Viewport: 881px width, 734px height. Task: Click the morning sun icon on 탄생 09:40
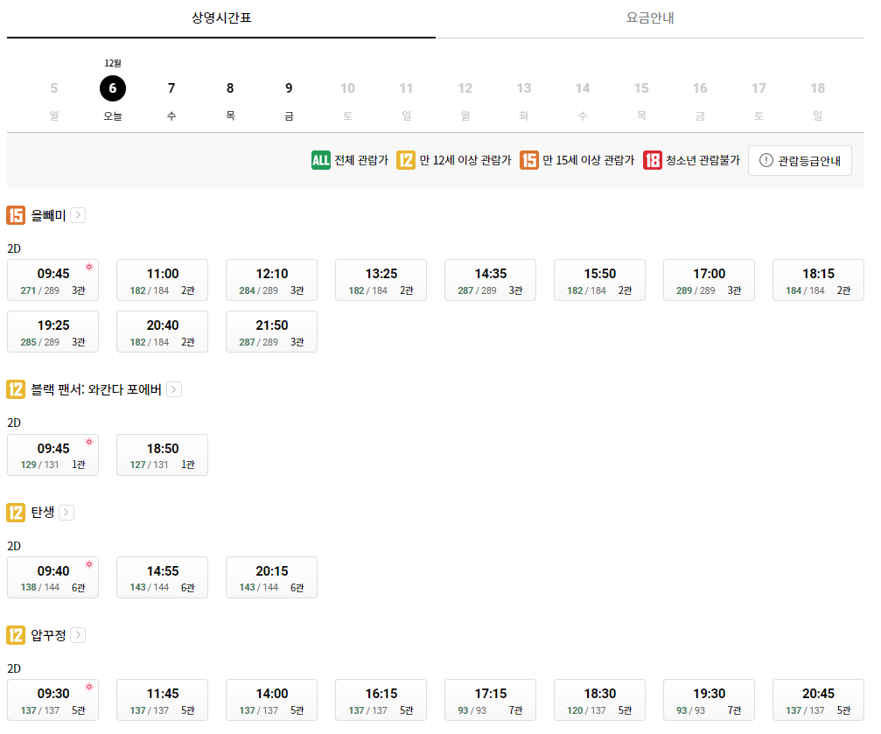pos(88,564)
